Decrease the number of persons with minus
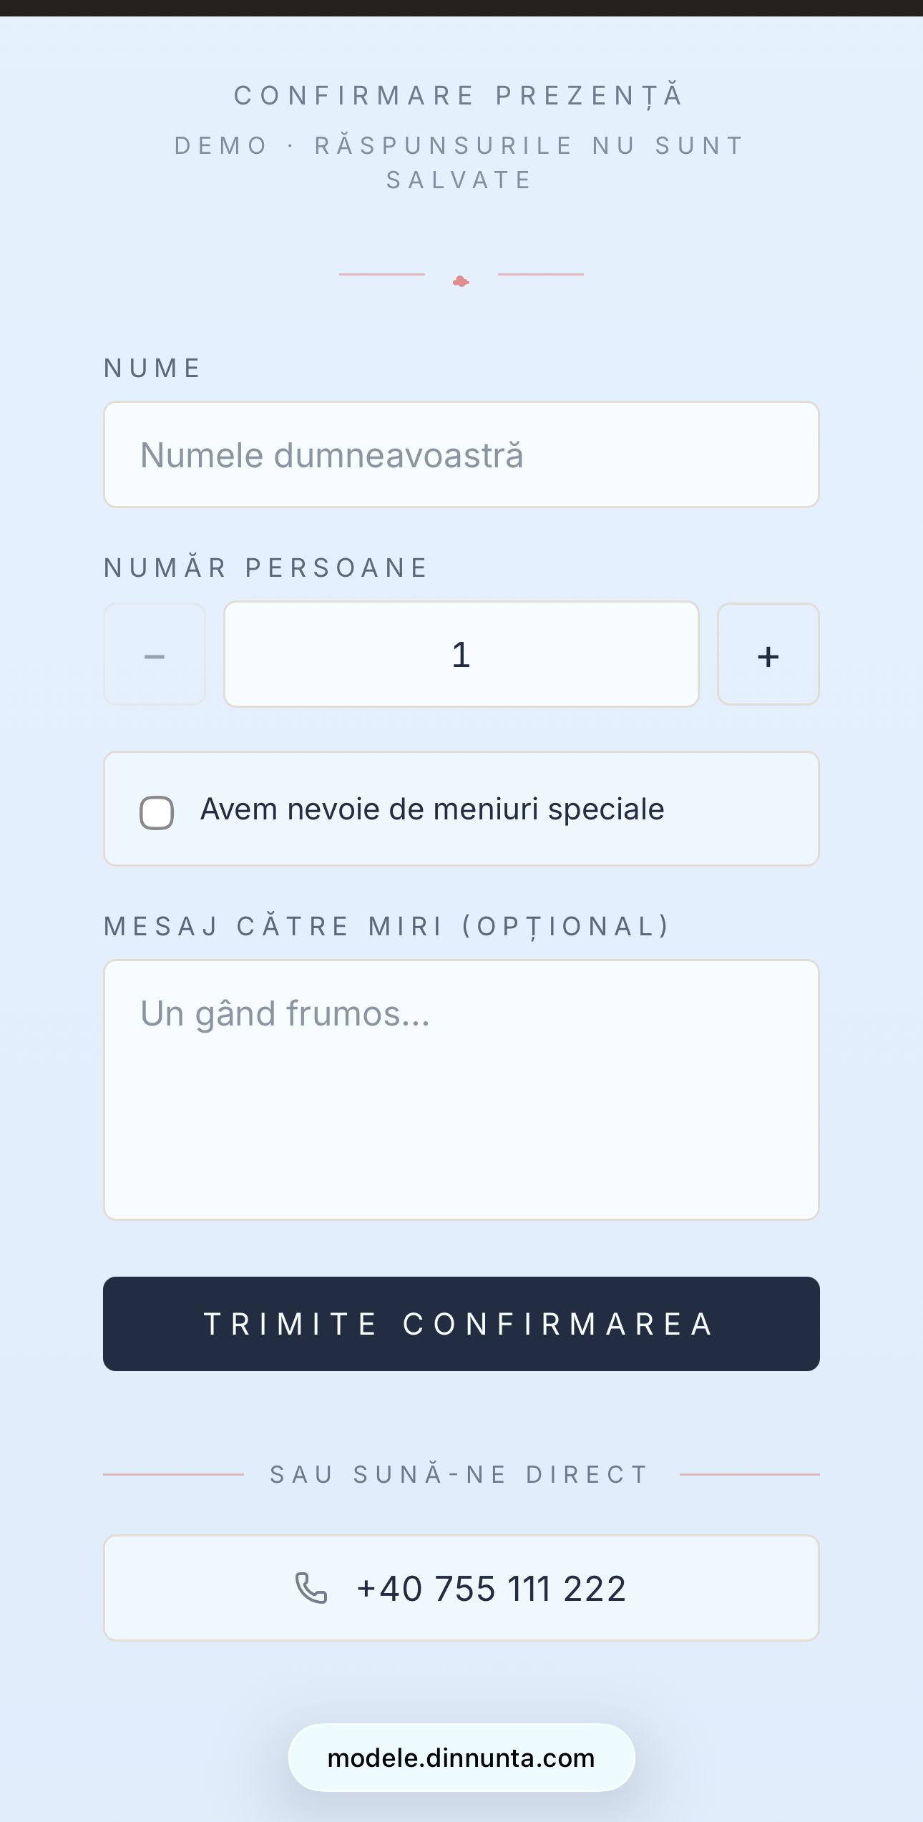This screenshot has width=923, height=1822. click(155, 654)
